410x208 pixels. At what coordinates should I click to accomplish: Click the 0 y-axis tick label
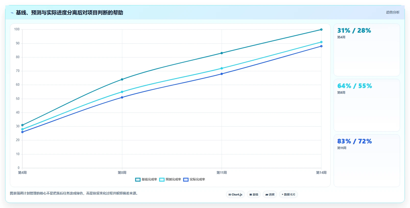pos(18,168)
